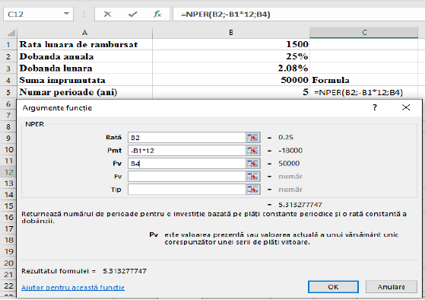The height and width of the screenshot is (300, 425).
Task: Open the Insert Function fx icon
Action: tap(157, 14)
